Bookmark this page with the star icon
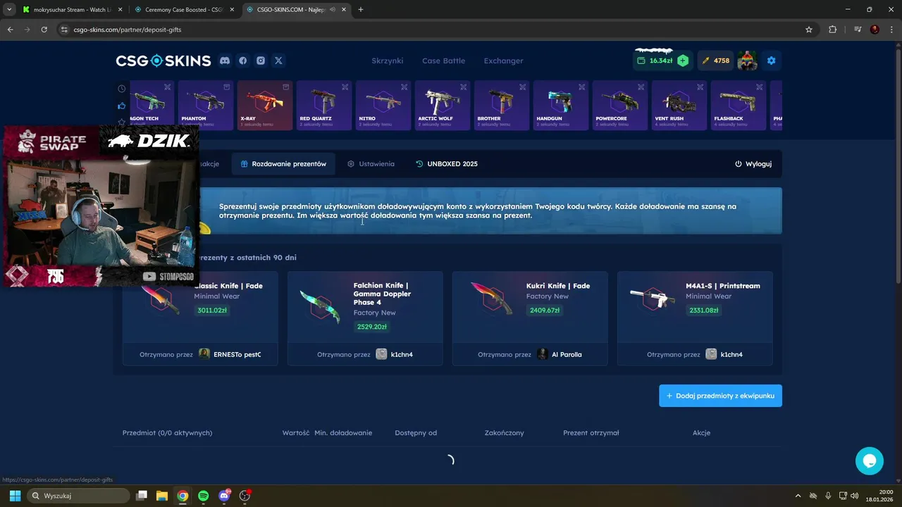 (809, 30)
